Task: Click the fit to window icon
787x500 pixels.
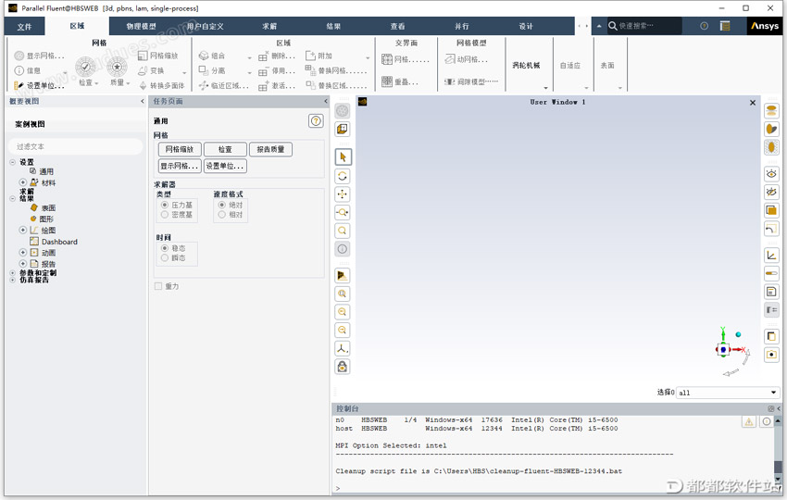Action: tap(343, 294)
